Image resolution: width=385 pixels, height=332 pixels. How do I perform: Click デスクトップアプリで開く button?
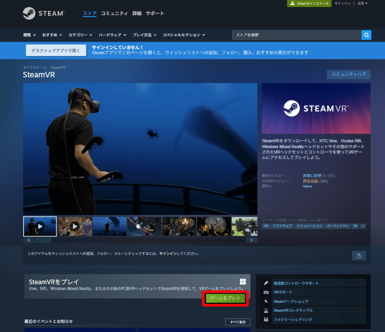tap(56, 50)
